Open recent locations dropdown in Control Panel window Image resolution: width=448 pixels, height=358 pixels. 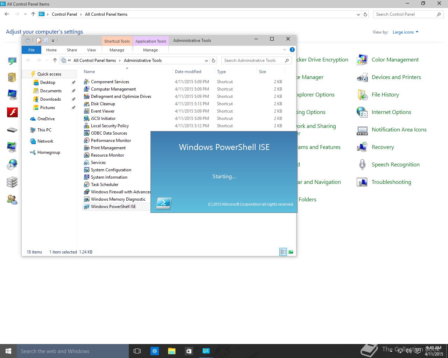click(25, 14)
